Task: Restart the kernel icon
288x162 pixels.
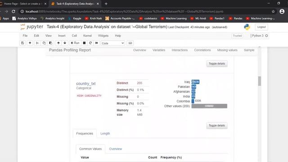Action: tap(90, 43)
